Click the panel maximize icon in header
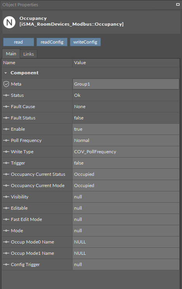This screenshot has height=289, width=182. coord(178,4)
